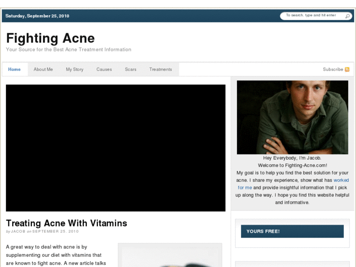356x267 pixels.
Task: Click the search magnifier icon
Action: tap(347, 16)
